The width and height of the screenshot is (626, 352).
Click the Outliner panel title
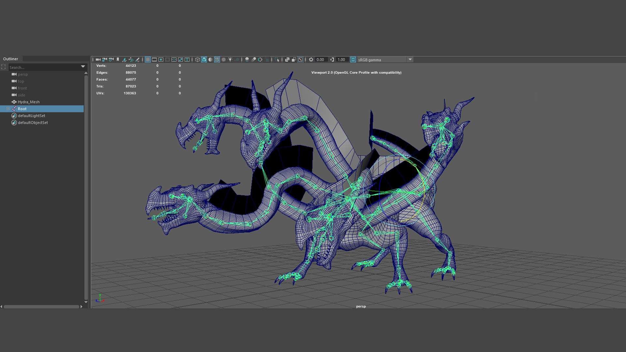10,59
